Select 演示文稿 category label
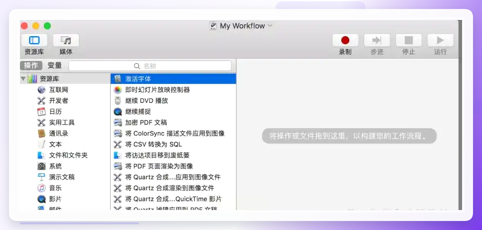482x230 pixels. 62,177
